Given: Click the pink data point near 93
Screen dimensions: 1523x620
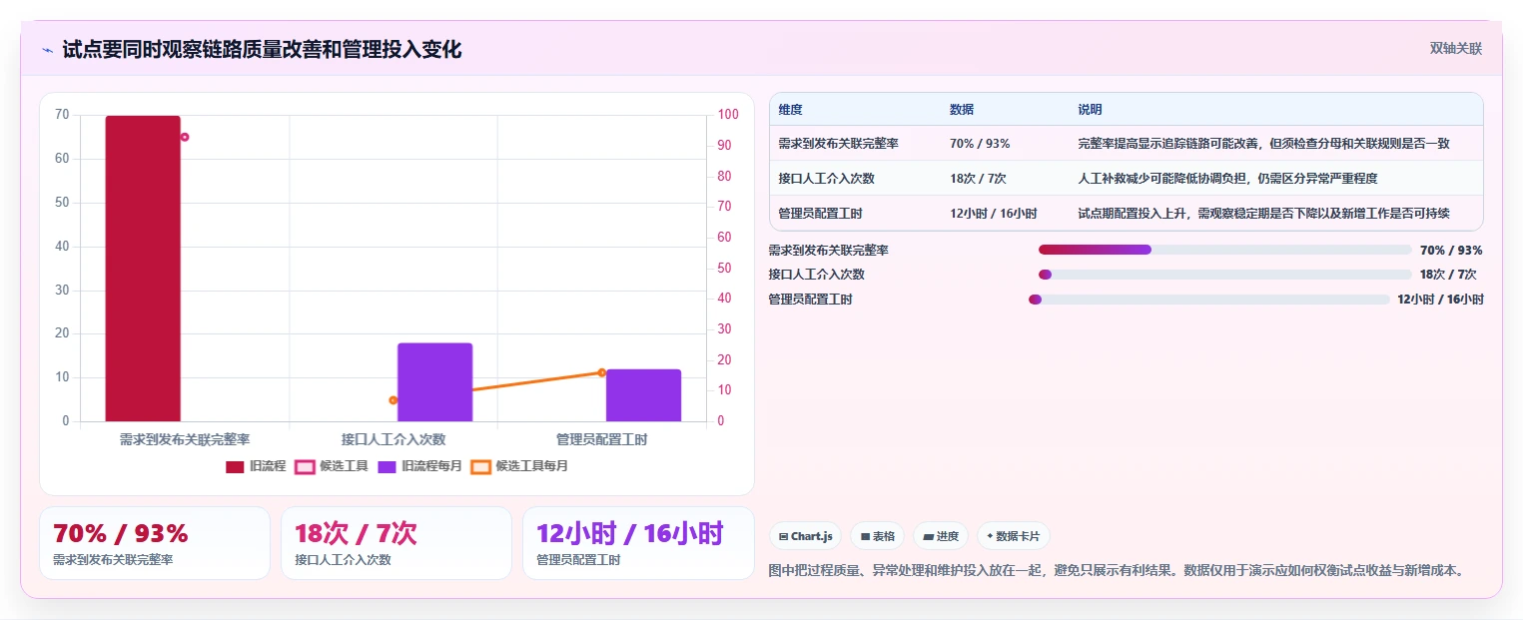Looking at the screenshot, I should pyautogui.click(x=185, y=137).
